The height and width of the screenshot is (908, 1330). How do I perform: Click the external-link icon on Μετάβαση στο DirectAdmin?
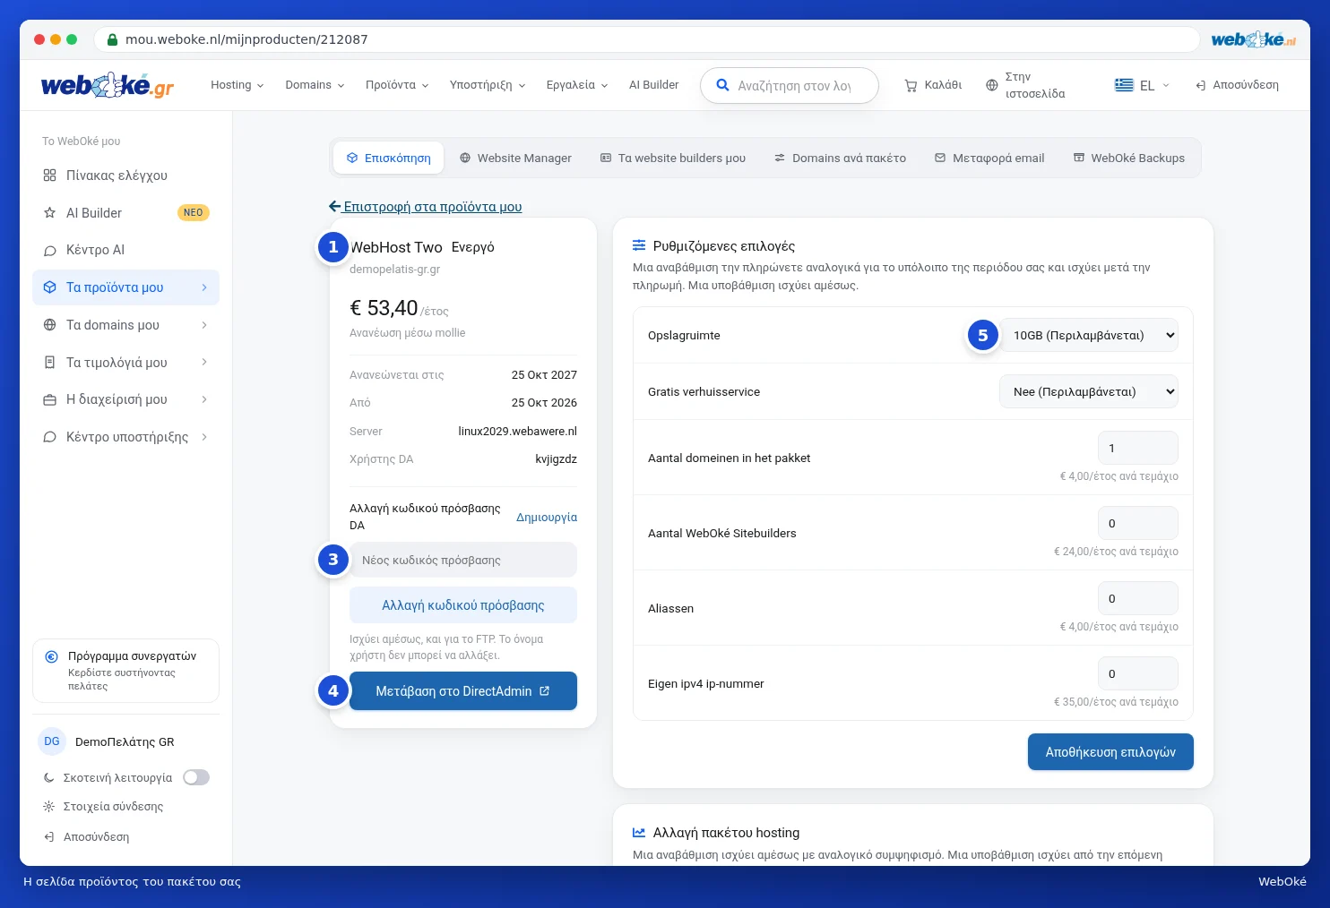point(545,691)
